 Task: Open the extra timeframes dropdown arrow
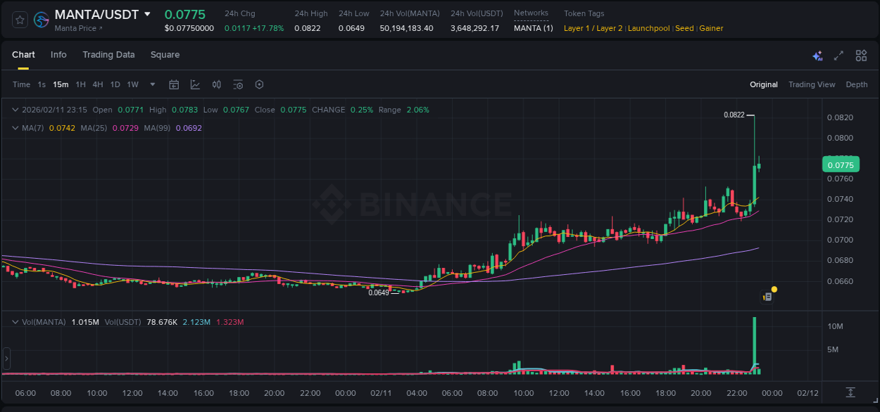coord(151,84)
